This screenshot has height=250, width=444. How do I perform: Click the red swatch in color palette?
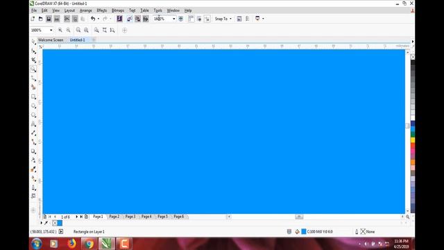(x=413, y=145)
